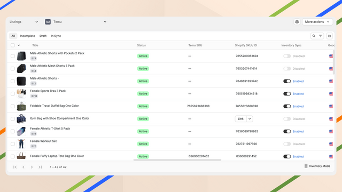Viewport: 342px width, 192px height.
Task: Click variant count badge 3 under Shorts 2 Pack
Action: point(33,58)
